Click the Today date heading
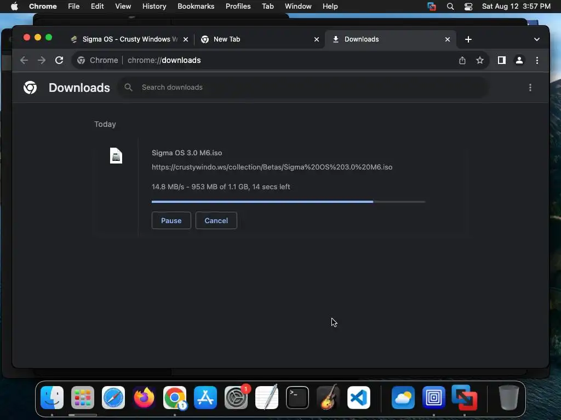The width and height of the screenshot is (561, 420). pos(105,124)
